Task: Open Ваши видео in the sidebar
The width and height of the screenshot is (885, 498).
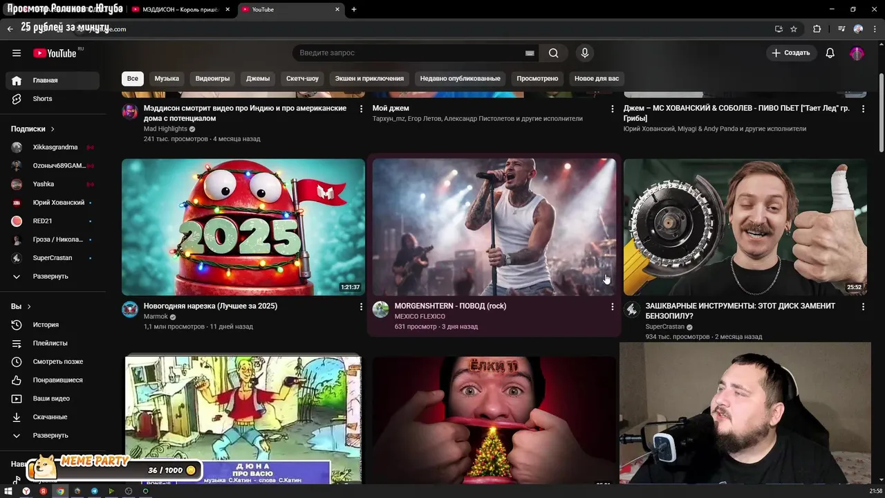Action: pyautogui.click(x=53, y=398)
